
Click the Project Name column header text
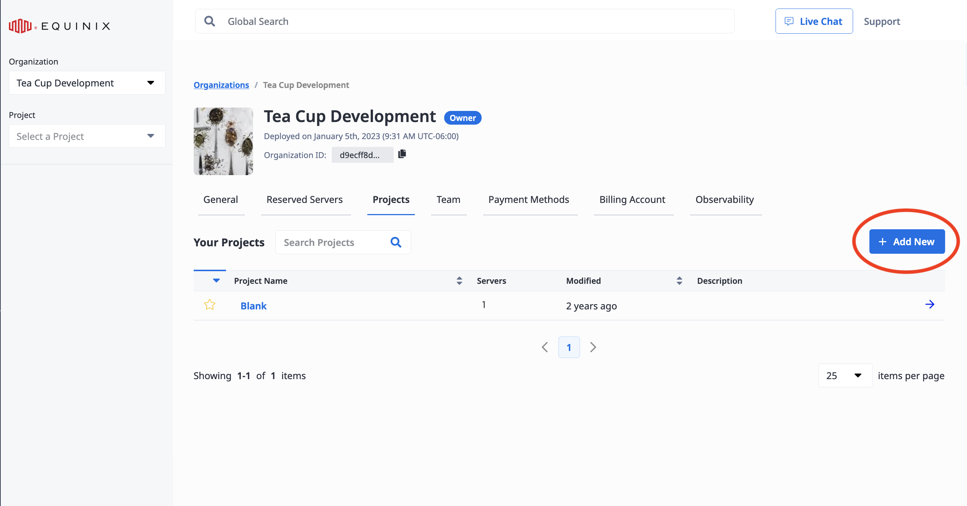(x=260, y=281)
